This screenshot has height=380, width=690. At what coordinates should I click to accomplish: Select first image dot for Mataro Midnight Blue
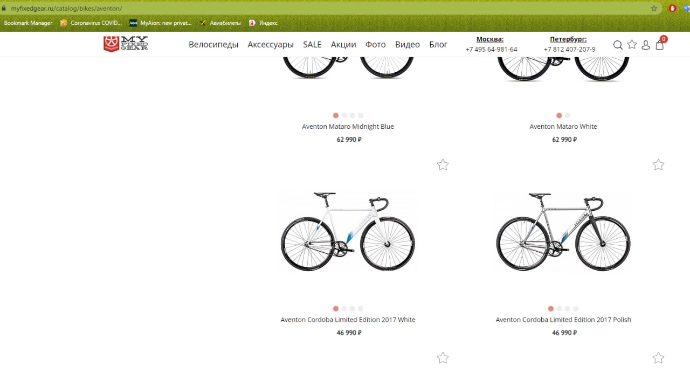tap(336, 115)
